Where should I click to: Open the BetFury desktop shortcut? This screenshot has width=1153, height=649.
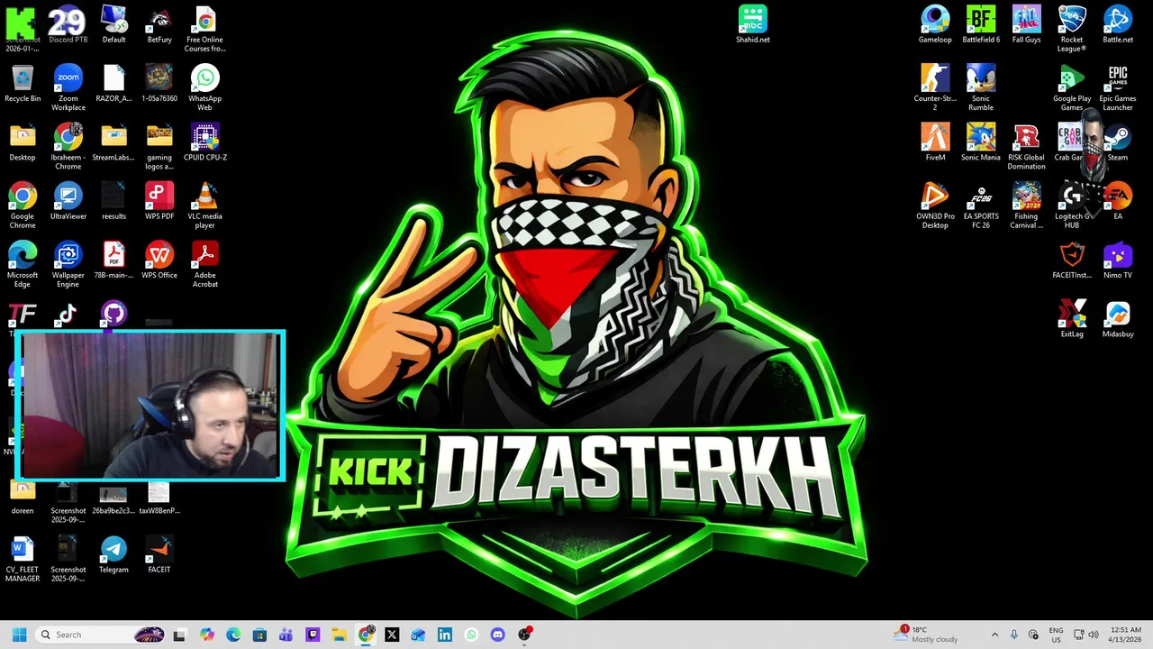click(x=159, y=24)
